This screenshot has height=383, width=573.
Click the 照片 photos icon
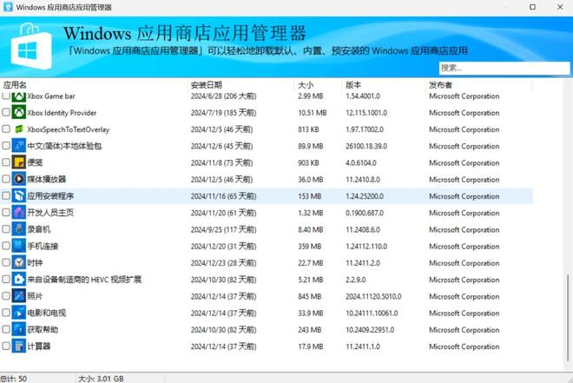click(18, 296)
